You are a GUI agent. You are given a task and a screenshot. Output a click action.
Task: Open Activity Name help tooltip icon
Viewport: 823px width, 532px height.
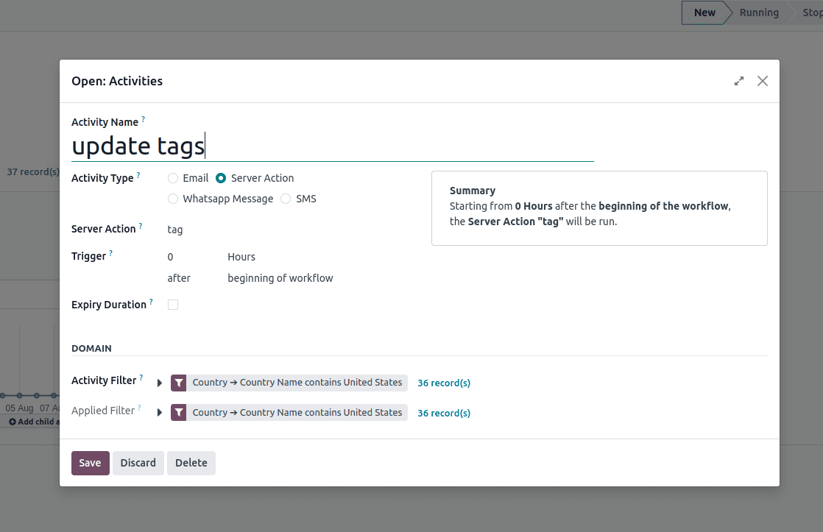tap(144, 119)
